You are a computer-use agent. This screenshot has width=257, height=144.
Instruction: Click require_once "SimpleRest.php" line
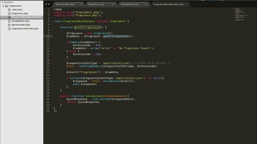[79, 12]
